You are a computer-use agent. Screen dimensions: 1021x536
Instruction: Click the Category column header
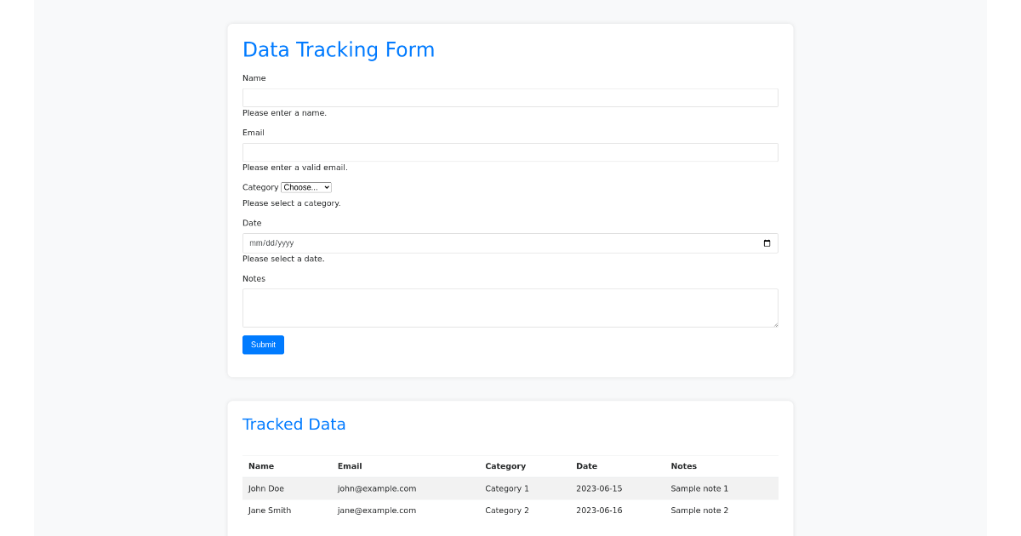pos(505,466)
